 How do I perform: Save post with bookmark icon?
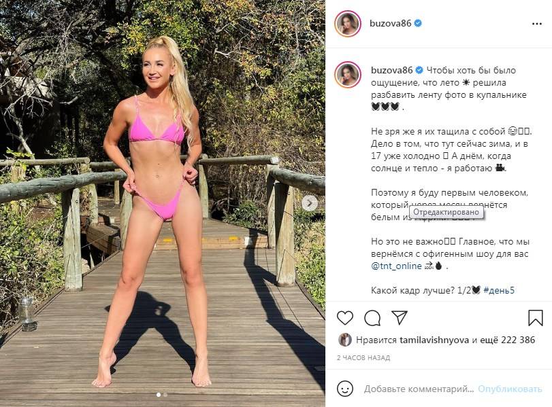[535, 318]
